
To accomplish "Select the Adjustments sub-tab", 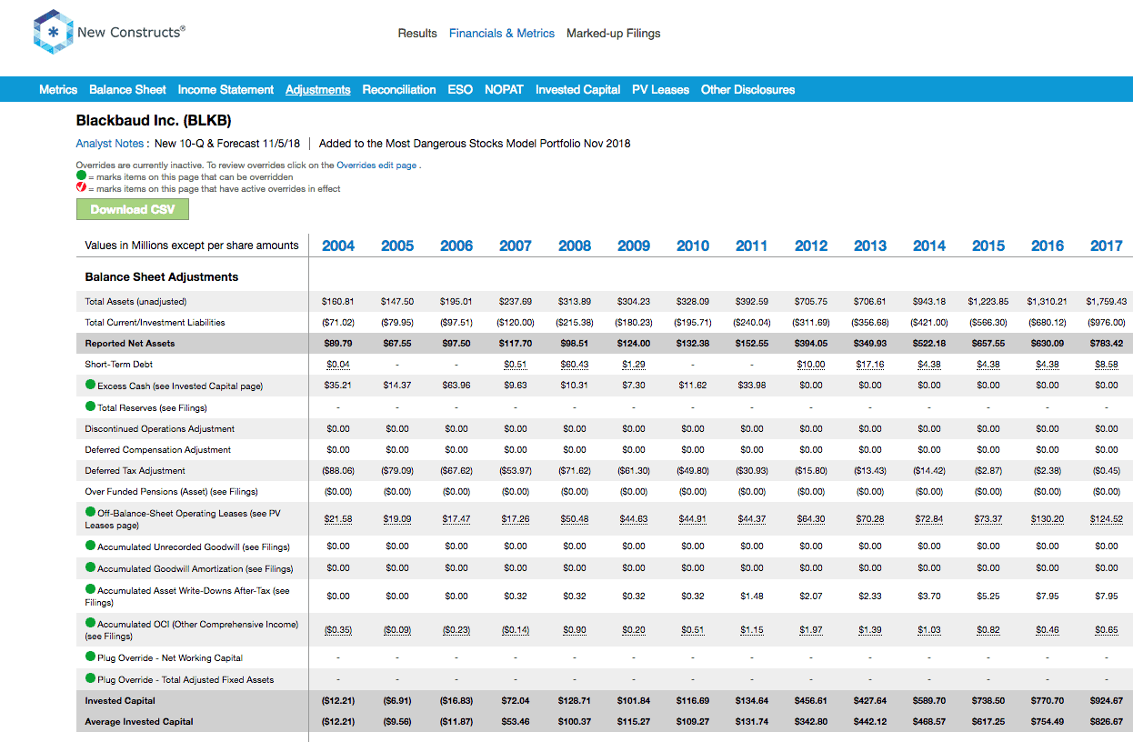I will (x=318, y=89).
